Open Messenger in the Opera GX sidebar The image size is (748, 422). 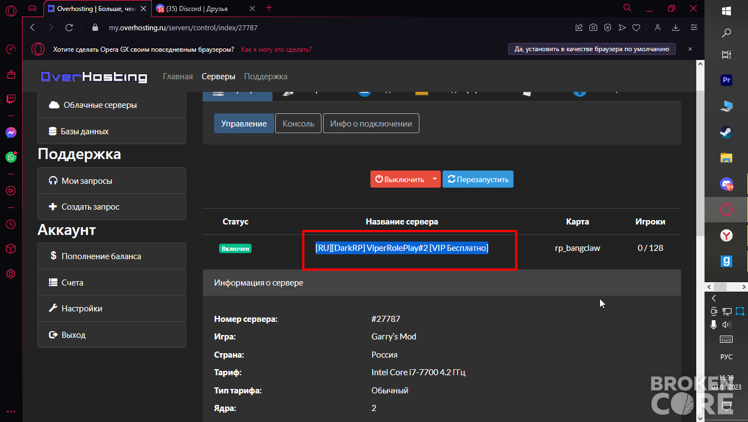[11, 133]
